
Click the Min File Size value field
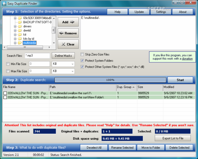pos(39,64)
